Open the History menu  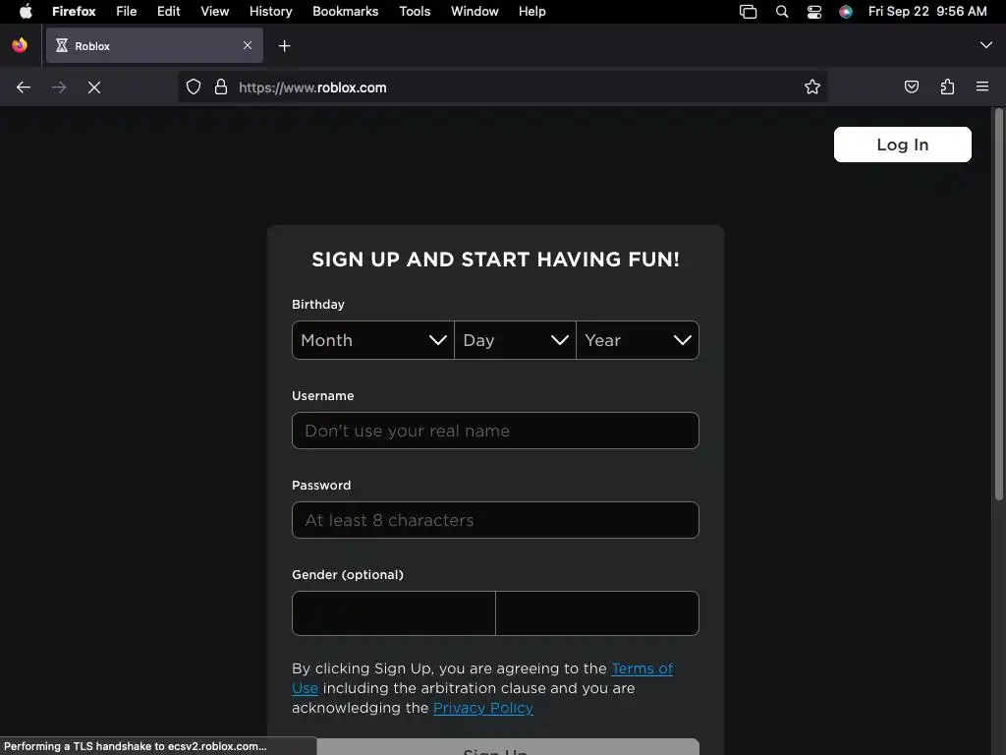[x=271, y=11]
